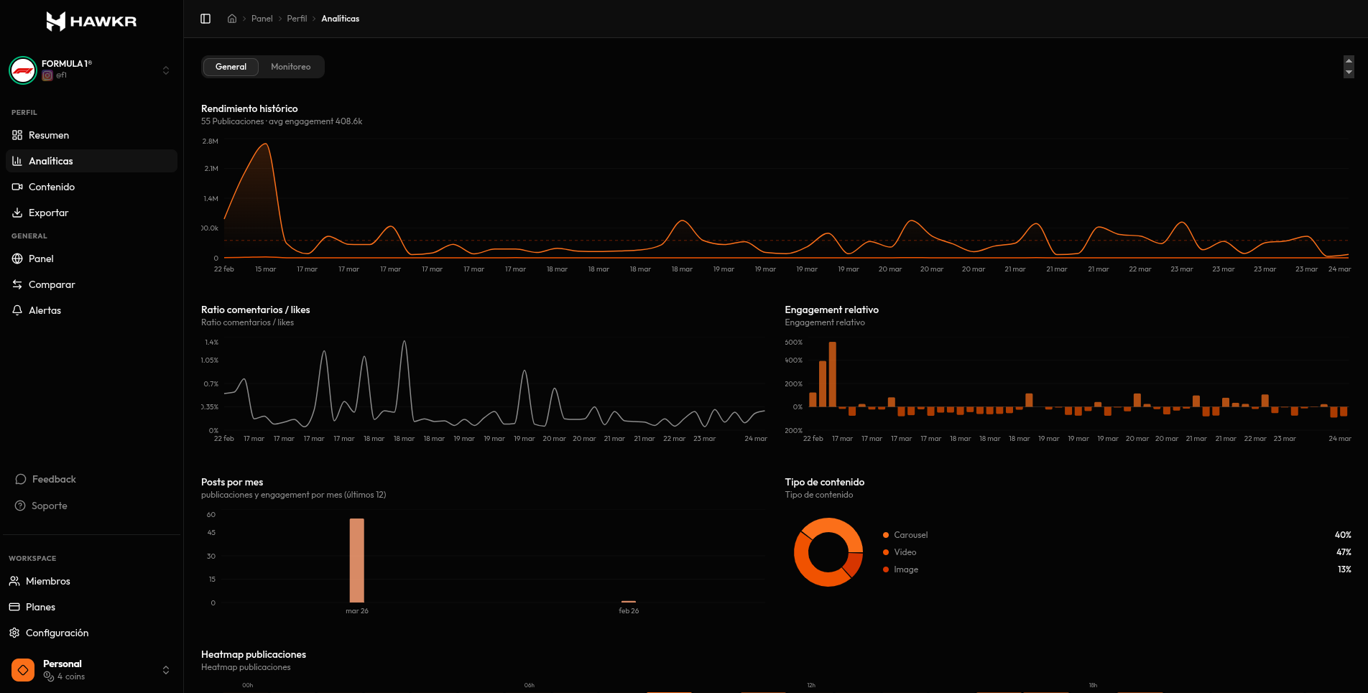
Task: Open the FORMULA 1 profile switcher chevron
Action: click(166, 70)
